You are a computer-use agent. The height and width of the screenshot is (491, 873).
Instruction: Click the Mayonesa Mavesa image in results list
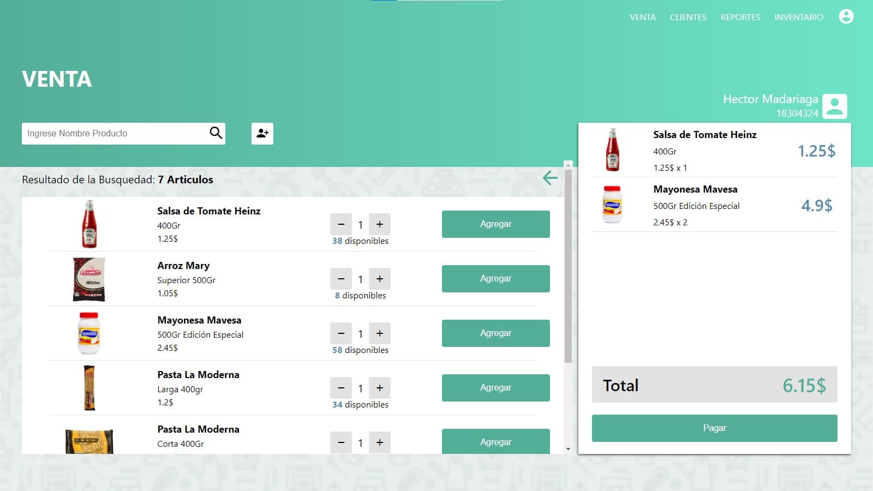point(89,333)
